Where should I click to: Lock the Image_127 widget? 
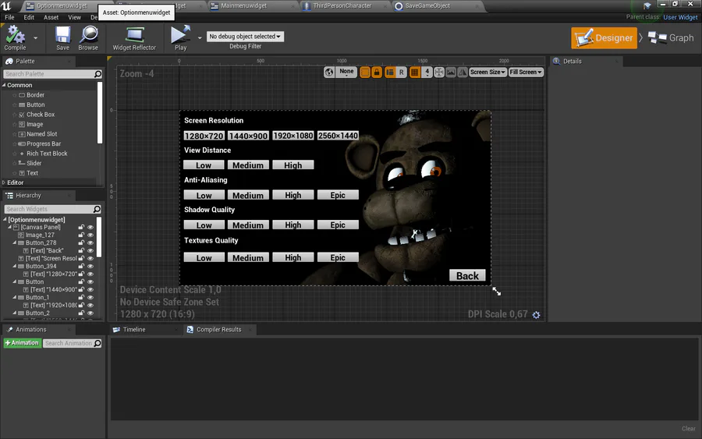81,235
